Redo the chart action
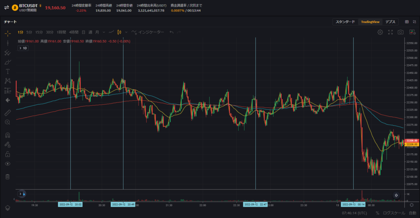This screenshot has height=218, width=420. click(179, 32)
